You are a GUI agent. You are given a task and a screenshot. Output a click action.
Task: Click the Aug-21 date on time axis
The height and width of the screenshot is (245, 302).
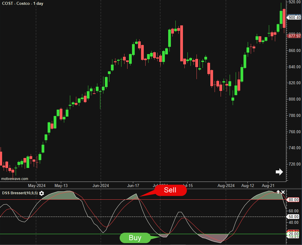click(268, 185)
